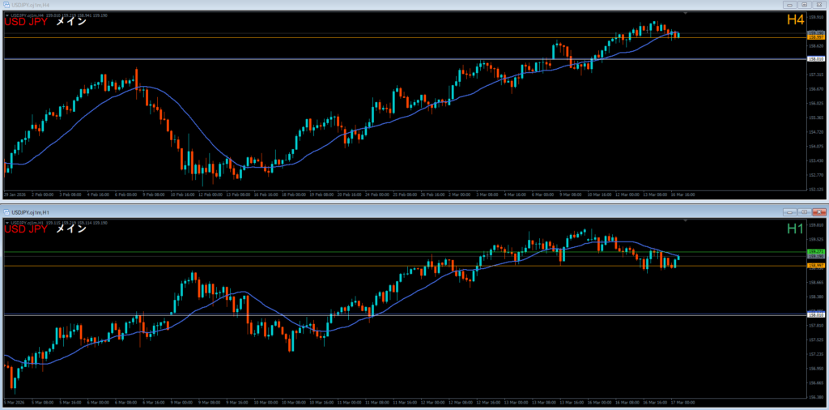This screenshot has width=829, height=410.
Task: Click the white メイン label on H1 chart
Action: [x=71, y=229]
